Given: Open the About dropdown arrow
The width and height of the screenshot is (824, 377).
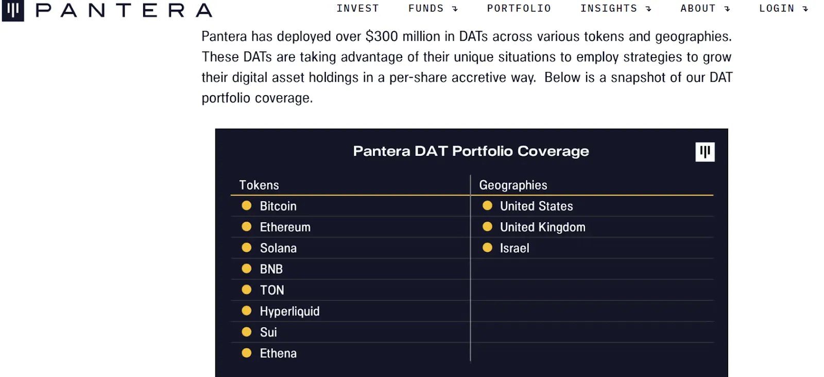Looking at the screenshot, I should pos(727,9).
